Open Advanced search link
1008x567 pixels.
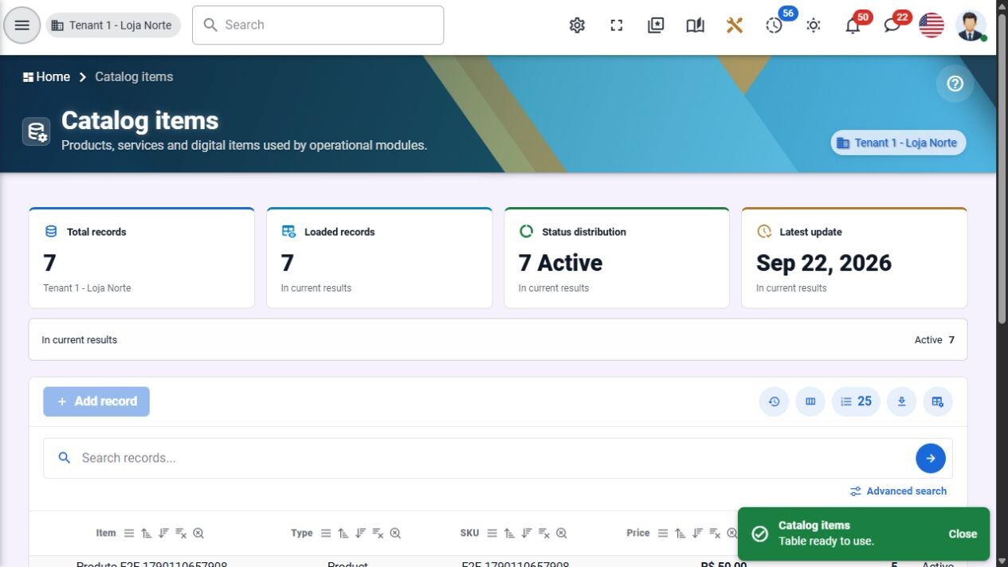tap(899, 491)
